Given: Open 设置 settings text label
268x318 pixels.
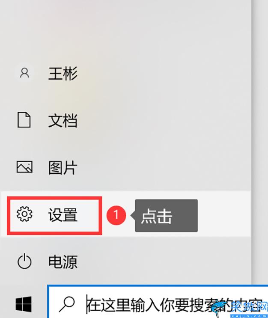Looking at the screenshot, I should [63, 215].
